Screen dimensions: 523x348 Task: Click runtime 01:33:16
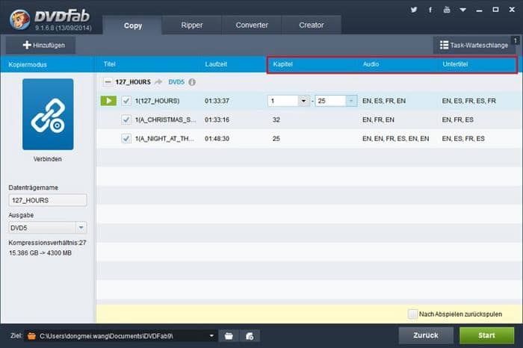click(217, 119)
